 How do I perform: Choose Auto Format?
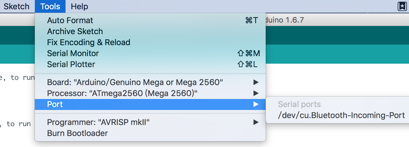click(x=150, y=21)
